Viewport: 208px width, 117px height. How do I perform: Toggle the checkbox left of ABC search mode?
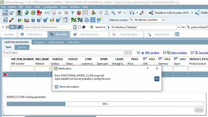(x=7, y=27)
